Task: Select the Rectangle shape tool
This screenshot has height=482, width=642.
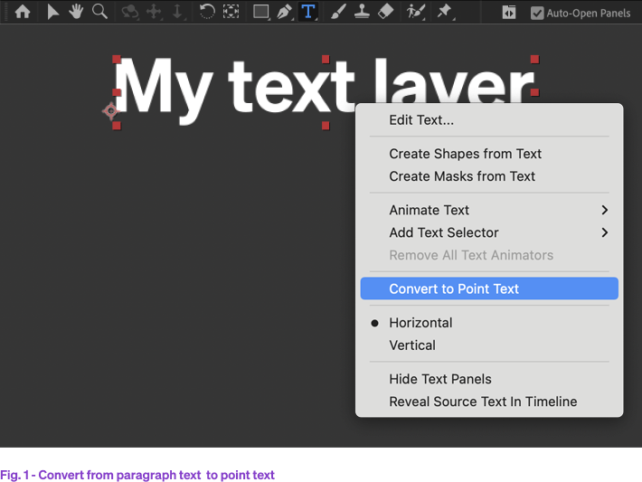Action: tap(260, 12)
